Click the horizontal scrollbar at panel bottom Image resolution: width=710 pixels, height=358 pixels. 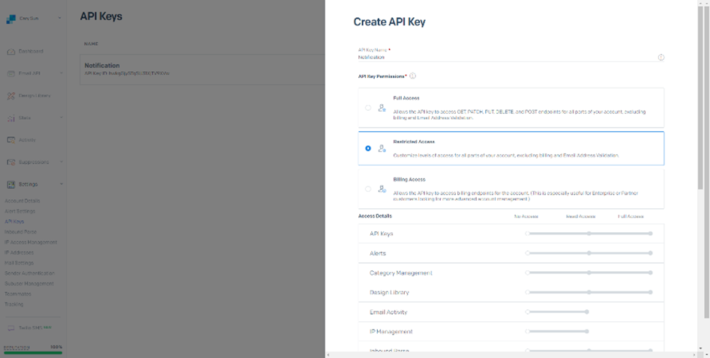pos(511,355)
